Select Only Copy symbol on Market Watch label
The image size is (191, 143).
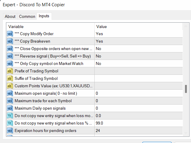49,63
